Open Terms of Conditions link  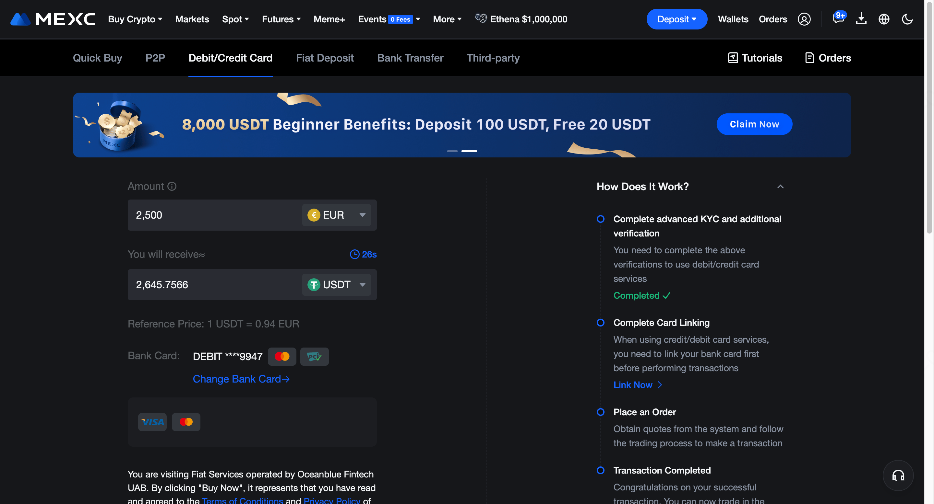[x=242, y=500]
